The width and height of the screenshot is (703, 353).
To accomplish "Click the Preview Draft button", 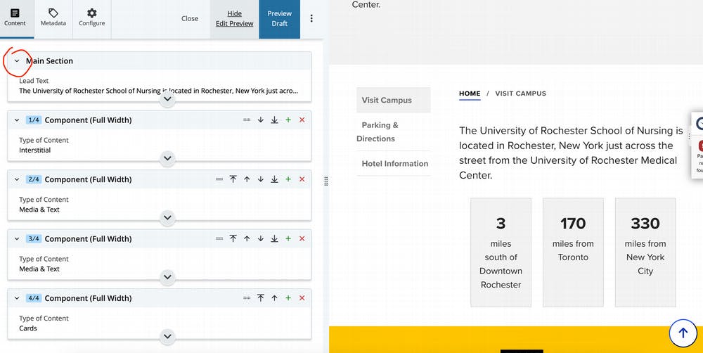I will tap(279, 18).
